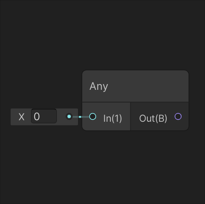Select the edge connecting X to In(1)
This screenshot has height=204, width=205.
click(x=81, y=117)
